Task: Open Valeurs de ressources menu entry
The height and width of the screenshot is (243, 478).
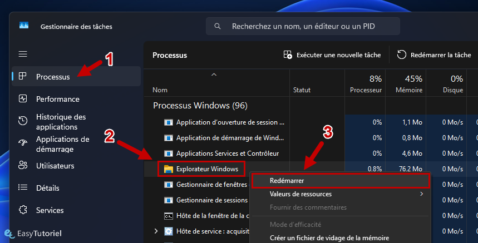Action: [x=341, y=194]
